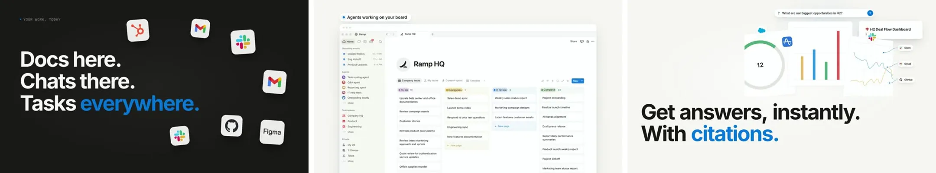Click the Gmail source chip
This screenshot has width=936, height=173.
coord(905,64)
